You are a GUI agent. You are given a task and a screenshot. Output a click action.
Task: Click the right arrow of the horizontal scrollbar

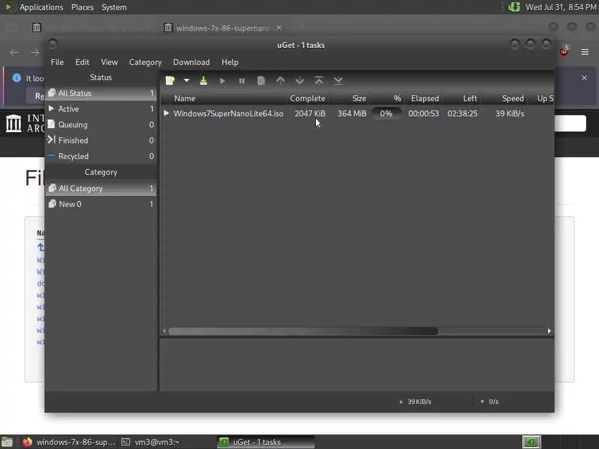click(x=549, y=331)
